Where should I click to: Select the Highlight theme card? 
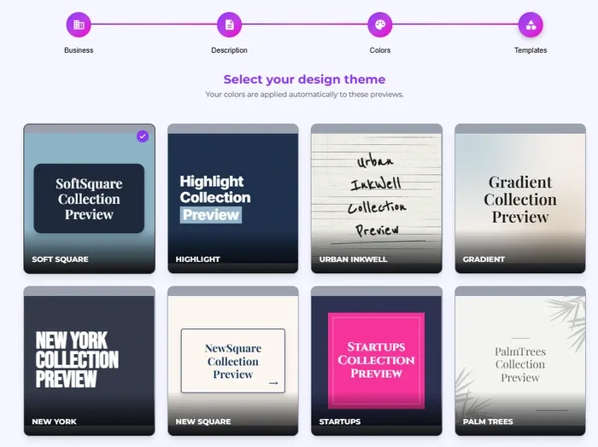pos(233,199)
